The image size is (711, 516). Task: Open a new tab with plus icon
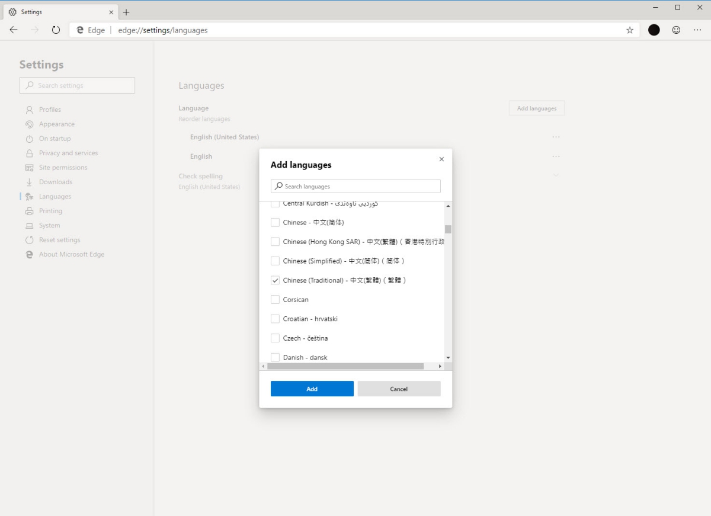pos(126,12)
